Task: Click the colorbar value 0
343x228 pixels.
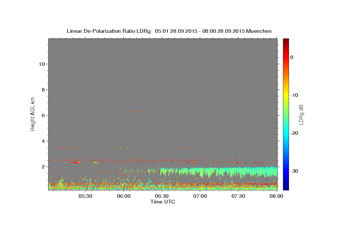Action: coord(292,57)
